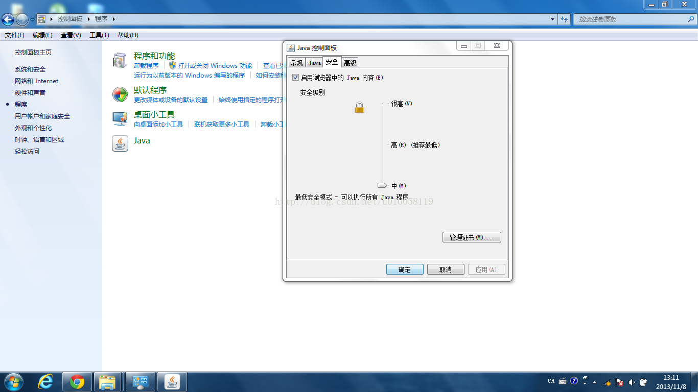Click the 默认程序 icon
This screenshot has height=392, width=698.
coord(120,94)
